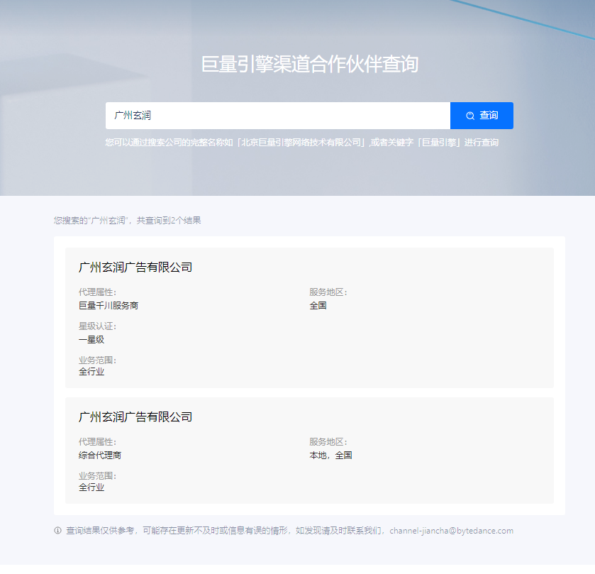Click the 一星级 star certification value
The height and width of the screenshot is (574, 595).
pyautogui.click(x=91, y=339)
